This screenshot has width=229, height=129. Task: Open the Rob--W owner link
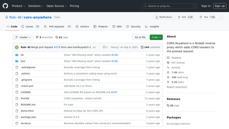[x=15, y=17]
